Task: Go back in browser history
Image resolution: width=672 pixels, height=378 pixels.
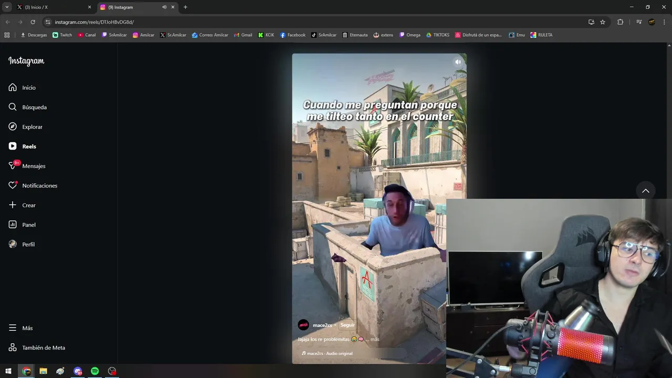Action: [7, 22]
